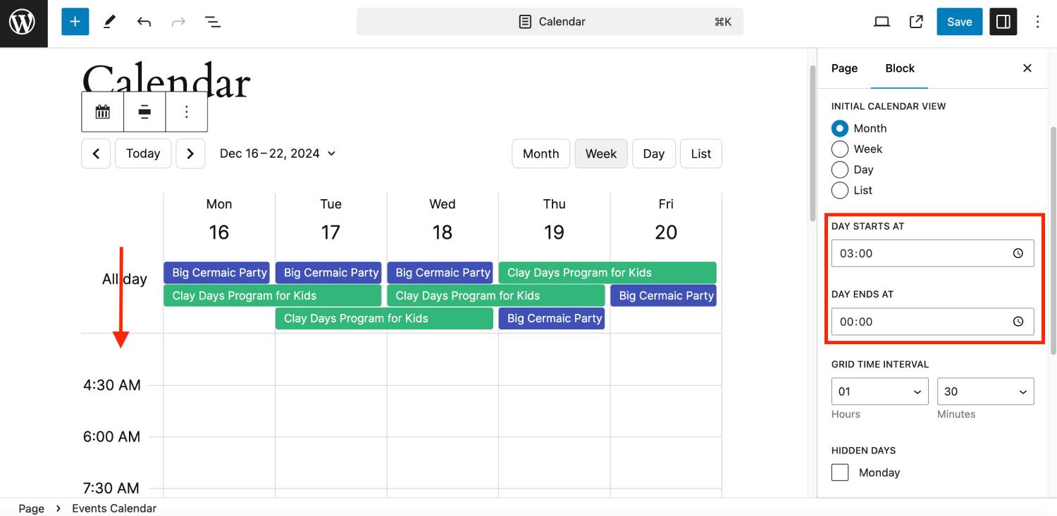1057x516 pixels.
Task: Open the WordPress logo menu
Action: (23, 23)
